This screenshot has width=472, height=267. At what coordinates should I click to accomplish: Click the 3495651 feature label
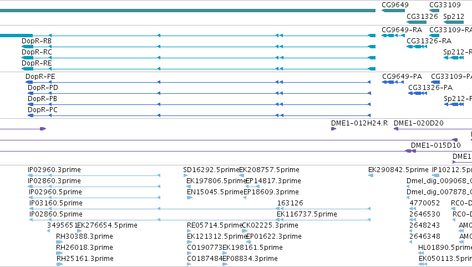click(x=62, y=226)
